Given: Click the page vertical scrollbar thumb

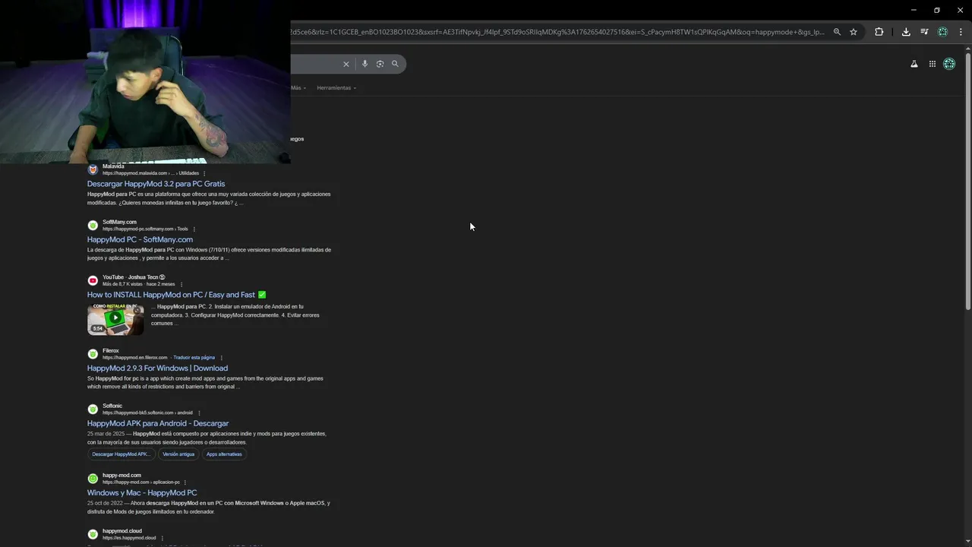Looking at the screenshot, I should (x=967, y=180).
